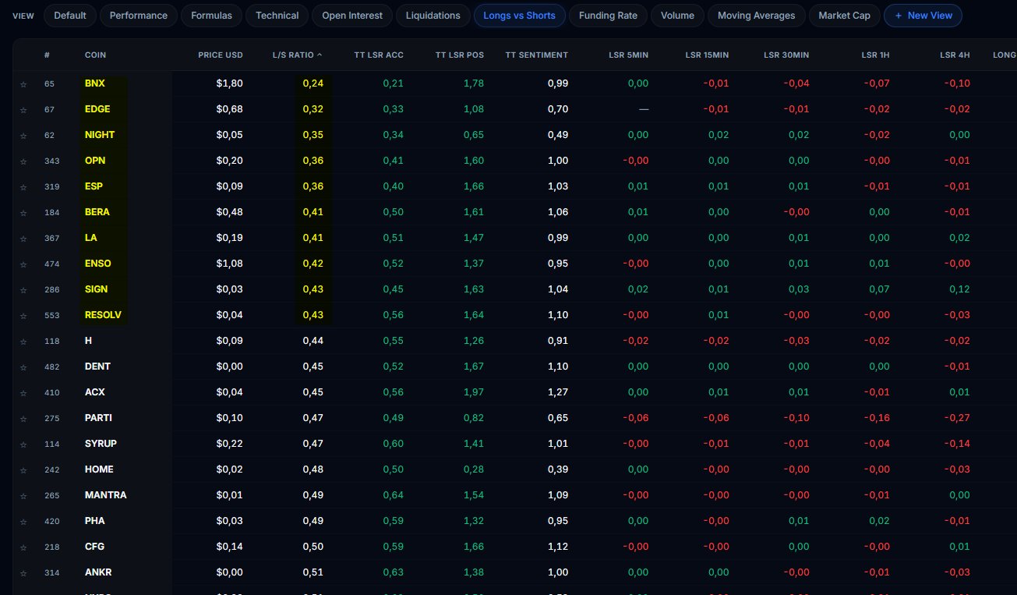
Task: Toggle the star for SIGN coin
Action: (23, 290)
